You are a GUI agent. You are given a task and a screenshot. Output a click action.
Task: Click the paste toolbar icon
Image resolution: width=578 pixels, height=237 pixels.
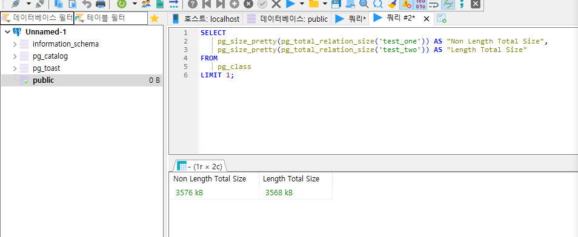click(x=73, y=4)
